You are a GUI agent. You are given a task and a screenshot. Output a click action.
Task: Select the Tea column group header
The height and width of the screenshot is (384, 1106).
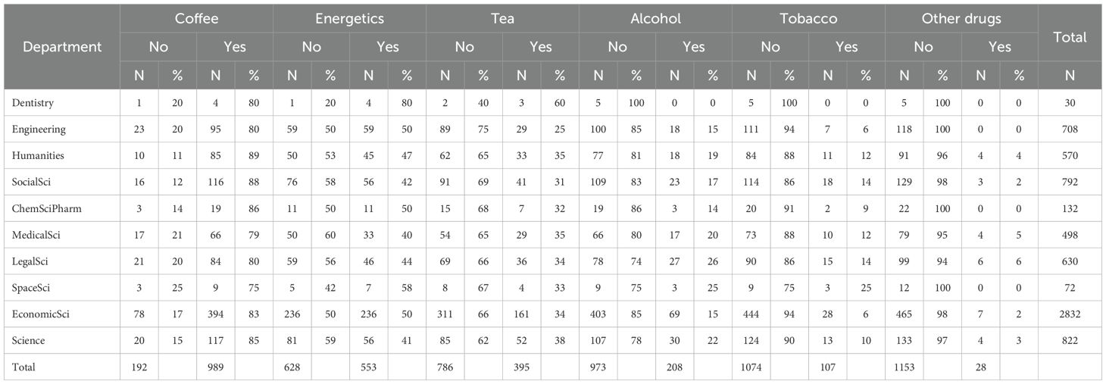point(502,18)
